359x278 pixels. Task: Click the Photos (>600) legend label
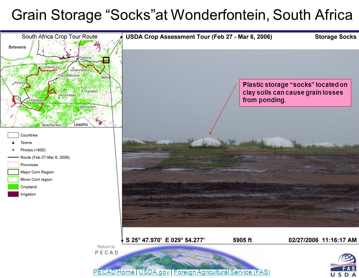pyautogui.click(x=33, y=150)
